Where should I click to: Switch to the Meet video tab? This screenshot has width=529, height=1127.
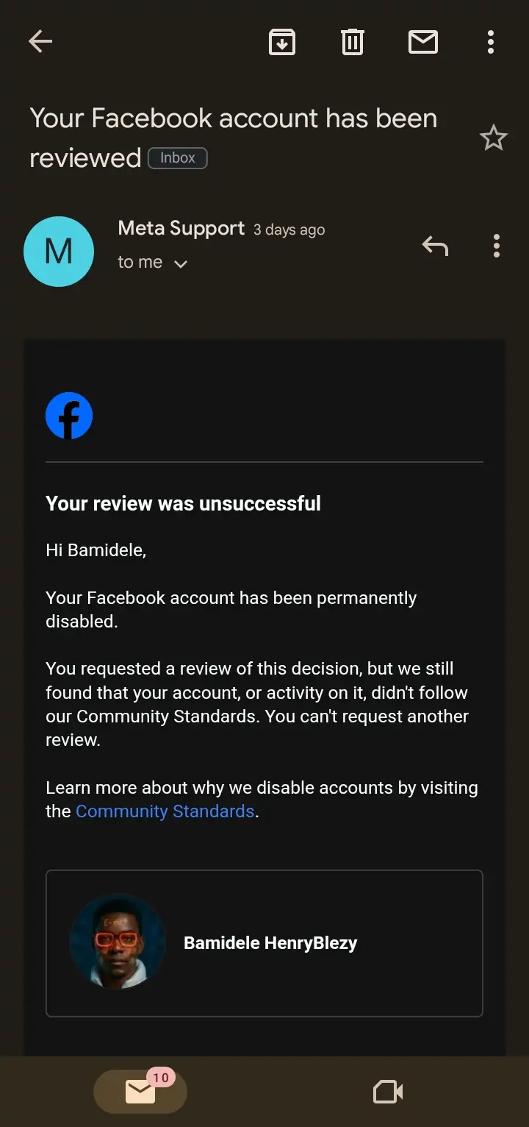(x=388, y=1092)
